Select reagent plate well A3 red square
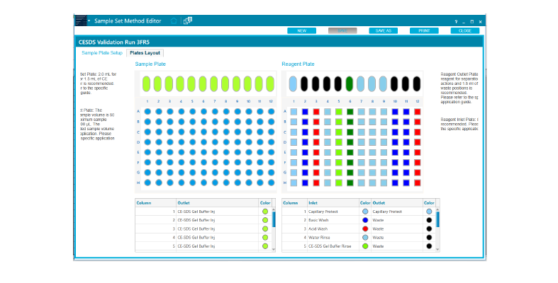558x283 pixels. click(316, 112)
